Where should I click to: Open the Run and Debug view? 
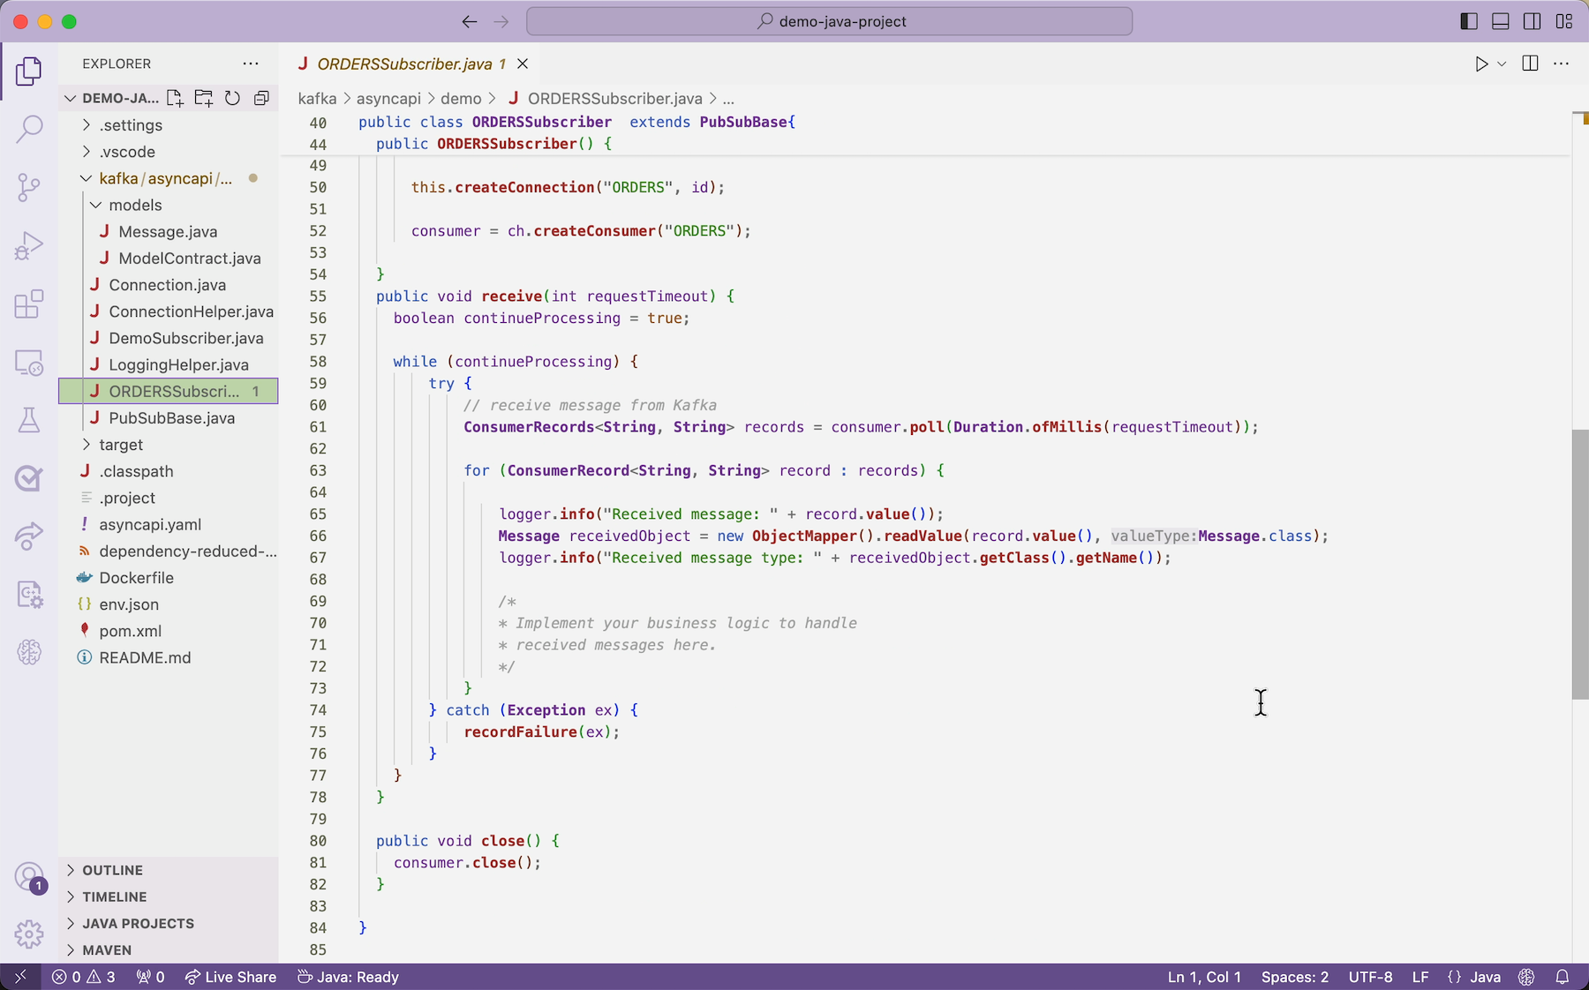pyautogui.click(x=29, y=245)
